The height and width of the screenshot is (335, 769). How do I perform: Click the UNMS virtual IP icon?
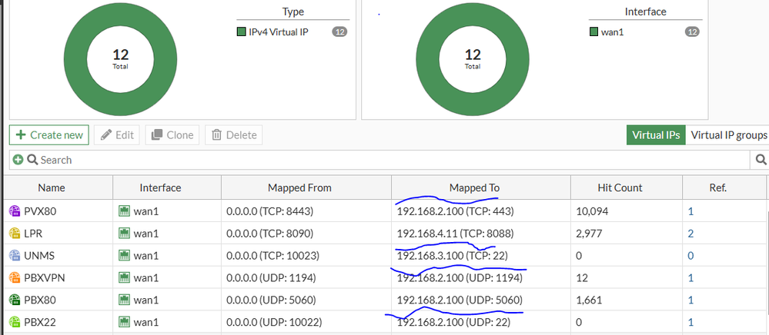14,256
